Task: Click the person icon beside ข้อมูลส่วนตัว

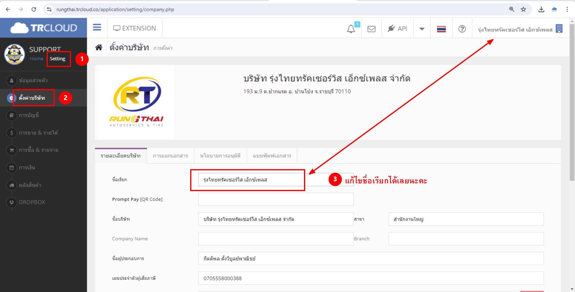Action: pos(12,80)
